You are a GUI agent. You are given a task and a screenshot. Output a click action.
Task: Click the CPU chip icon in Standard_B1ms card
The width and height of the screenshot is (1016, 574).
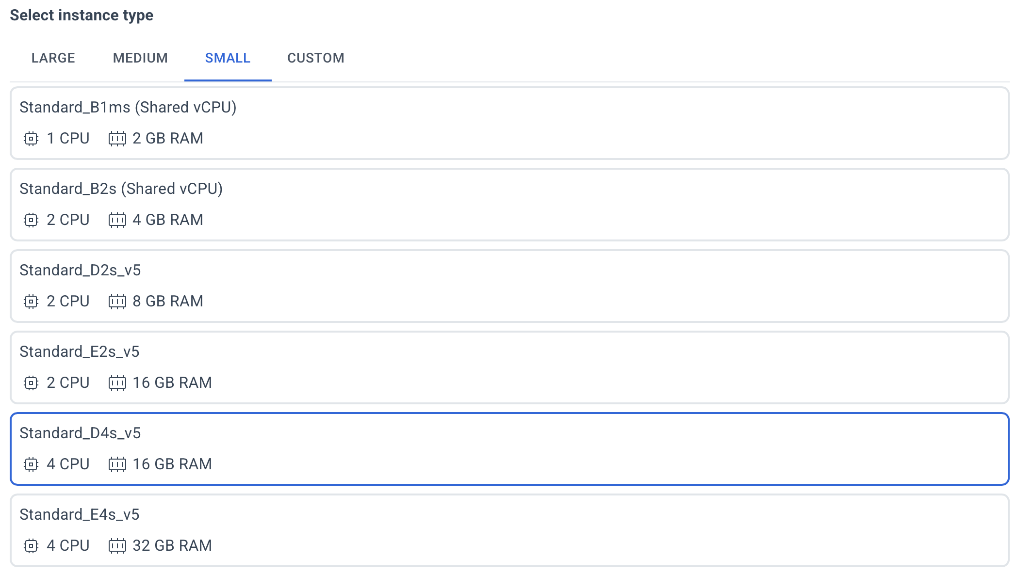31,139
